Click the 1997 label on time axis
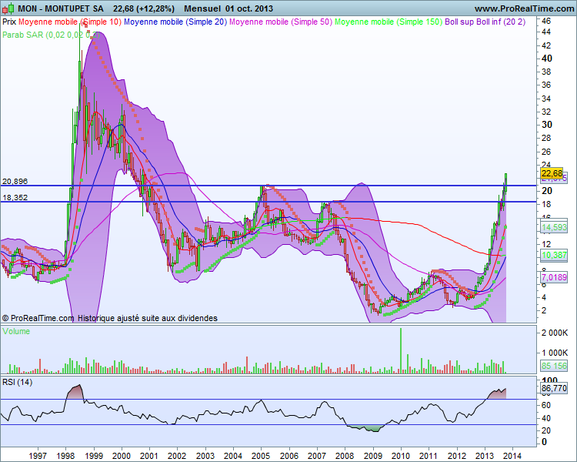This screenshot has width=577, height=462. coord(38,456)
